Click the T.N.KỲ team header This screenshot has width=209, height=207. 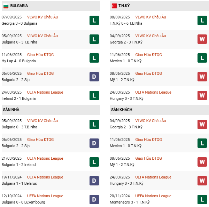point(126,6)
